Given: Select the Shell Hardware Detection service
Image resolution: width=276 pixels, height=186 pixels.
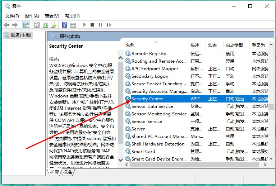Looking at the screenshot, I should point(197,144).
